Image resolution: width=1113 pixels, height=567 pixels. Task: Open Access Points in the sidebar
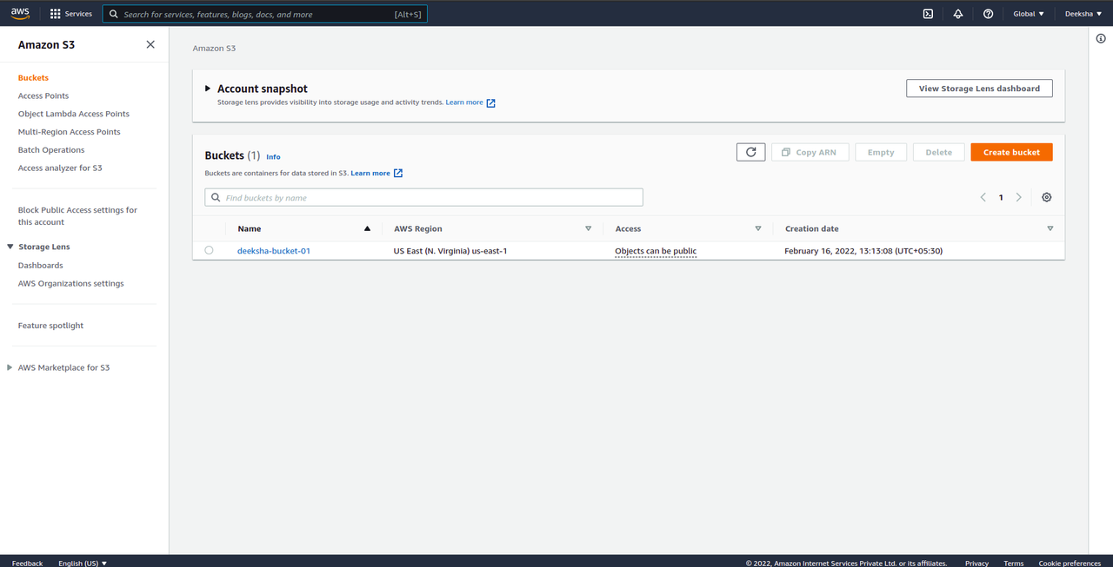point(43,96)
